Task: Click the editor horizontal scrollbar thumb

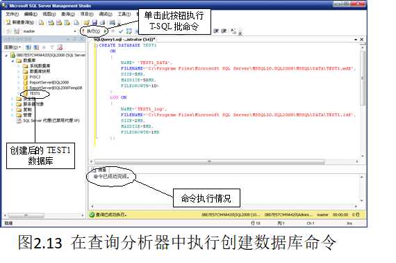Action: [x=209, y=161]
